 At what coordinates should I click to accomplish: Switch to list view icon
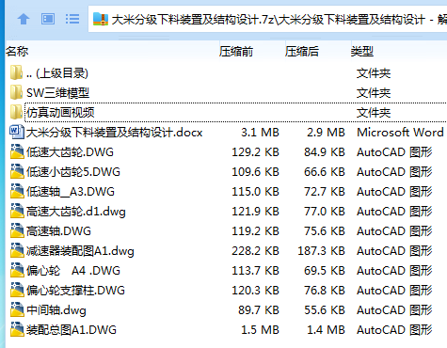click(x=72, y=19)
